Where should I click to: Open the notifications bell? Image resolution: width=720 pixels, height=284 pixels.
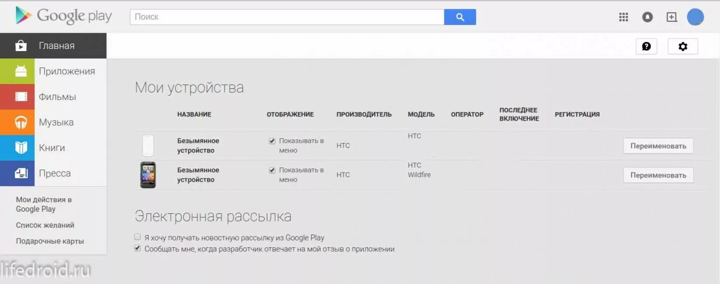coord(647,17)
